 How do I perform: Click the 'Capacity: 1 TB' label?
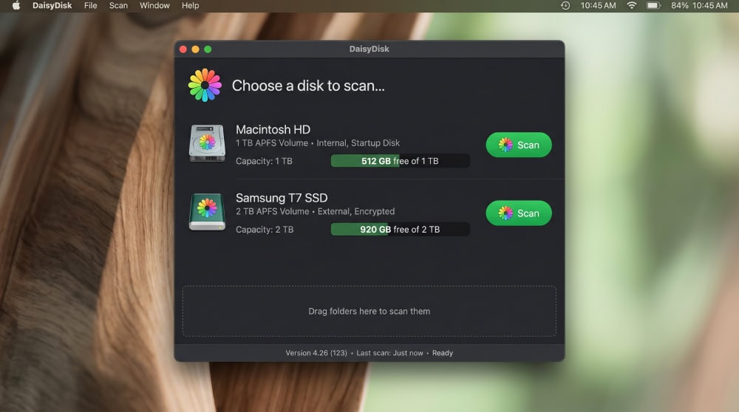click(264, 161)
